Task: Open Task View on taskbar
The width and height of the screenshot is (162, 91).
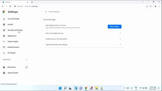Action: coord(70,88)
